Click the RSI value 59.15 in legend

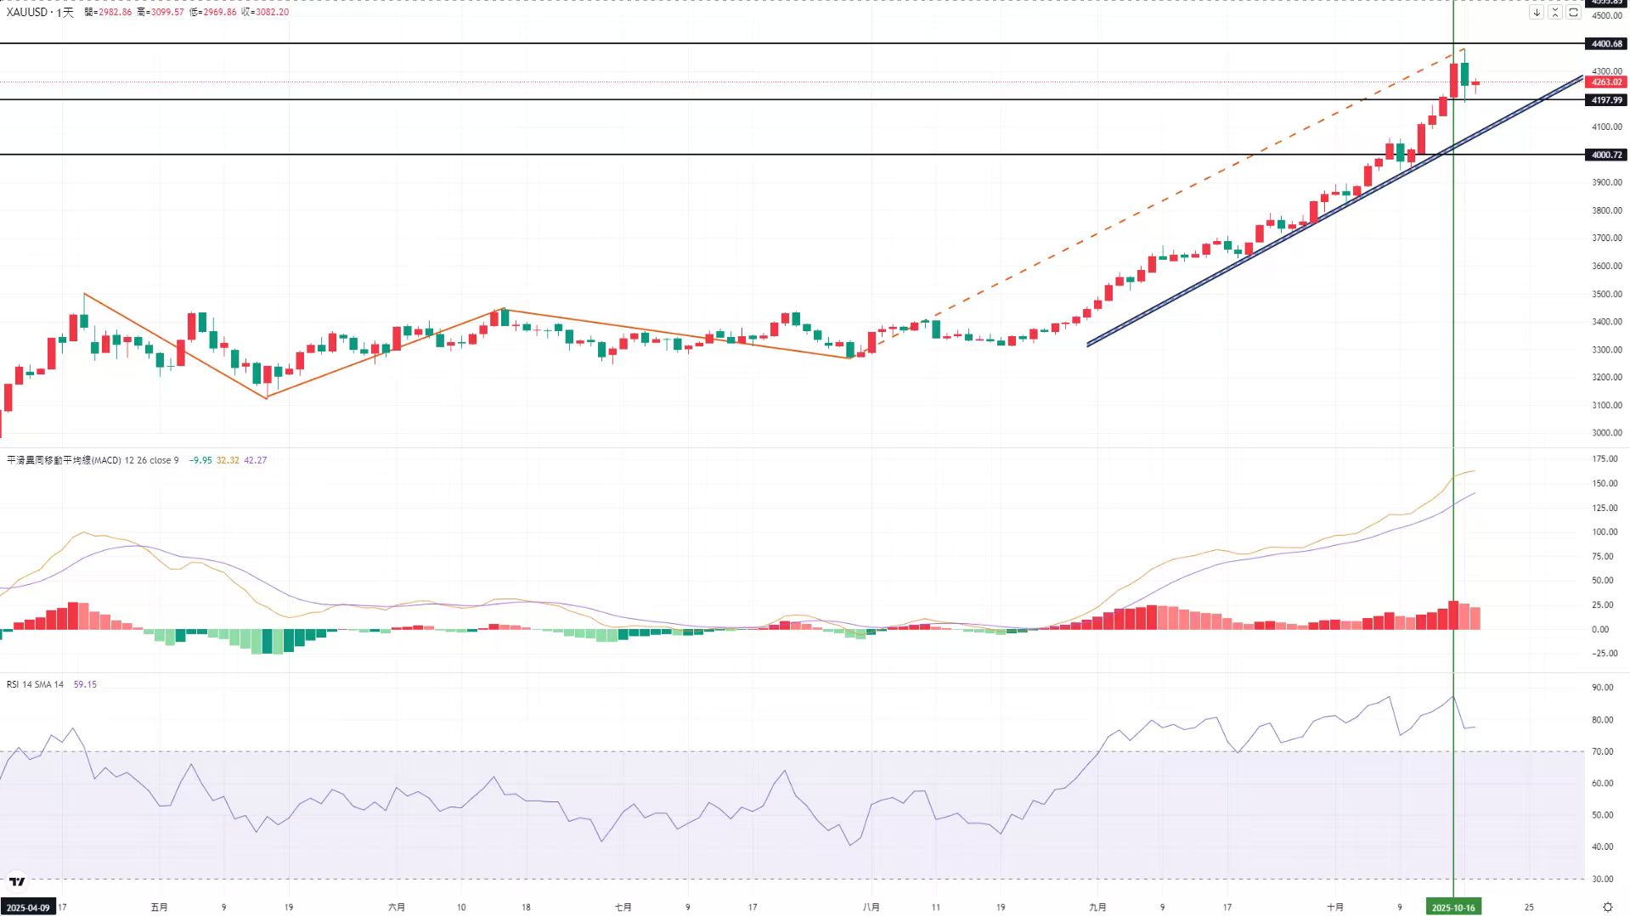coord(85,684)
